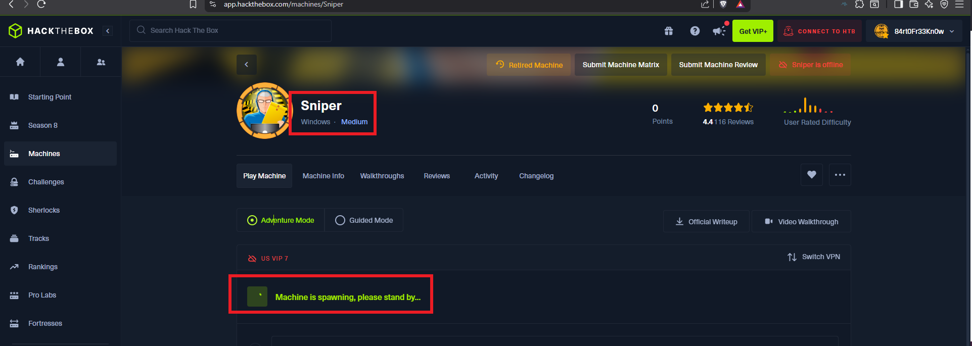
Task: Click the address bar URL
Action: 284,4
